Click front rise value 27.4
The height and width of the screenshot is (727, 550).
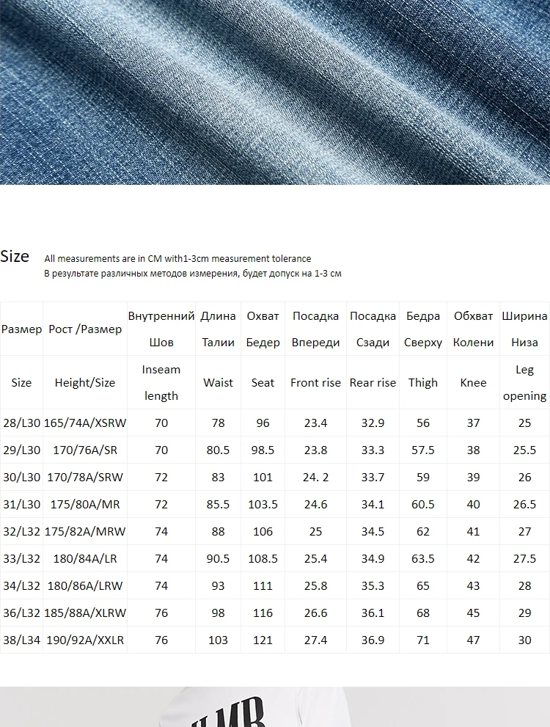click(x=315, y=640)
